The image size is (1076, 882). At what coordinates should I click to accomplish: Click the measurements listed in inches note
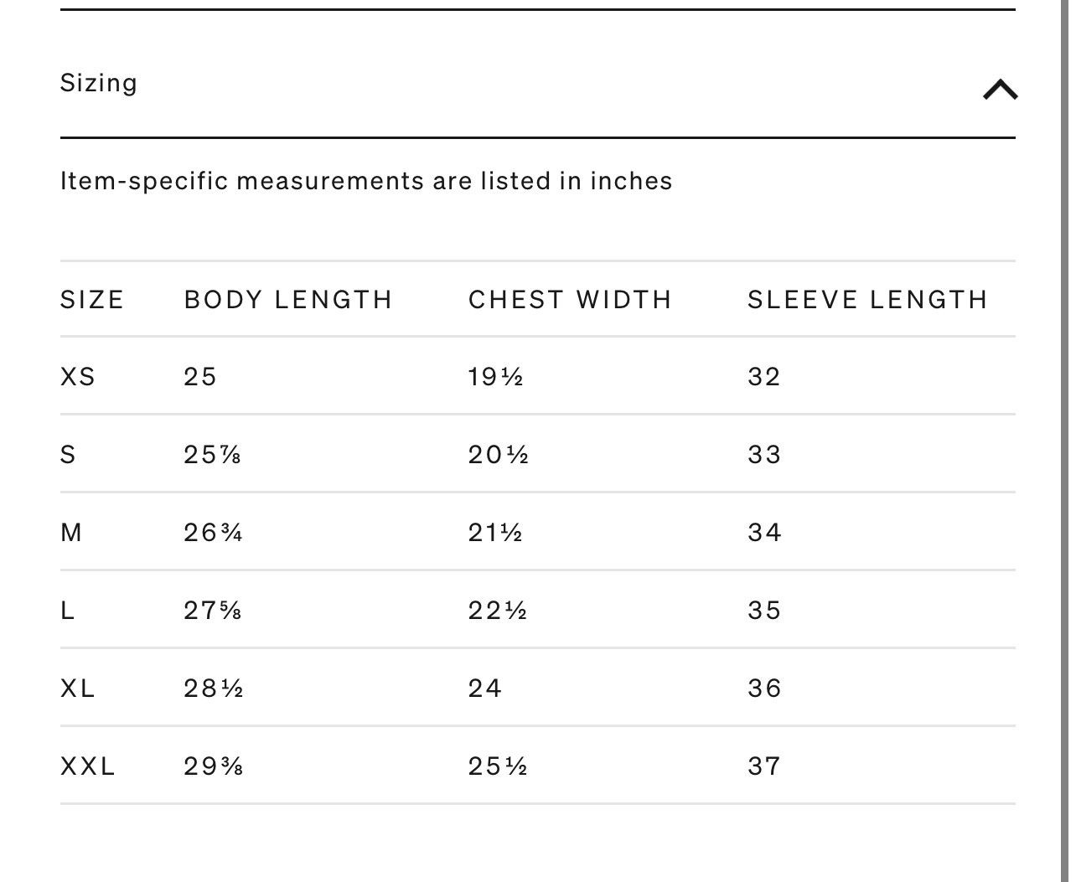coord(366,181)
